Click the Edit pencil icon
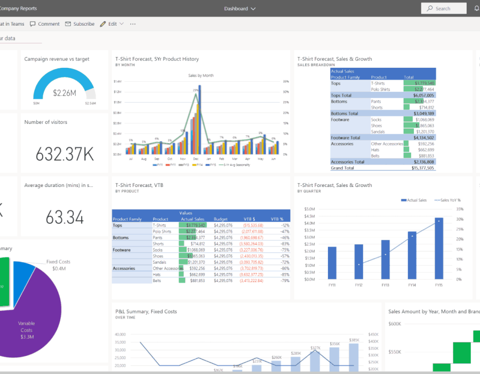This screenshot has width=480, height=374. [102, 24]
